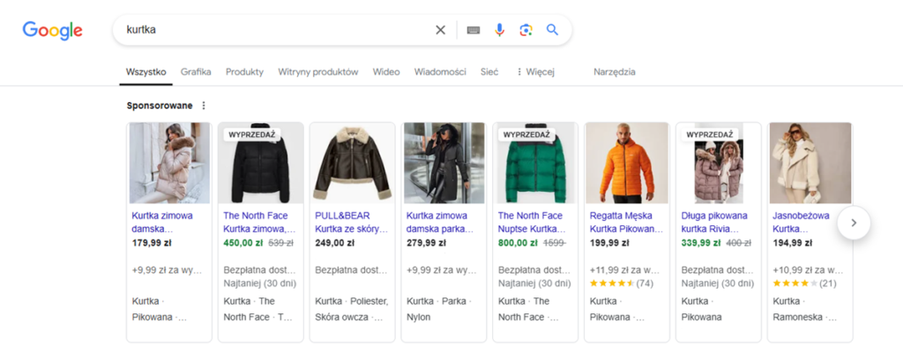Clear the search query with X icon
The image size is (903, 360).
tap(441, 30)
